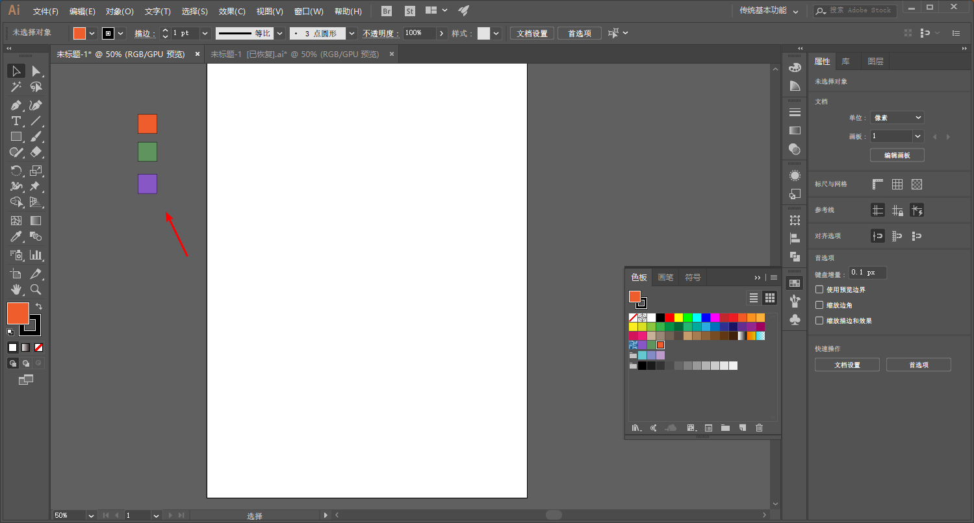The width and height of the screenshot is (974, 523).
Task: Select the Artboard tool
Action: (16, 274)
